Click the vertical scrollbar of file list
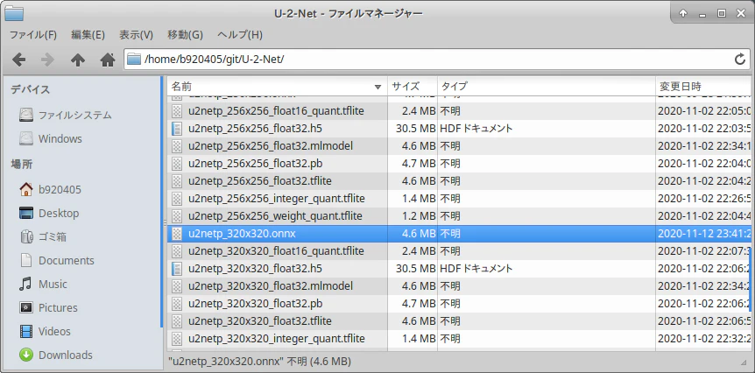This screenshot has height=373, width=755. pyautogui.click(x=750, y=279)
